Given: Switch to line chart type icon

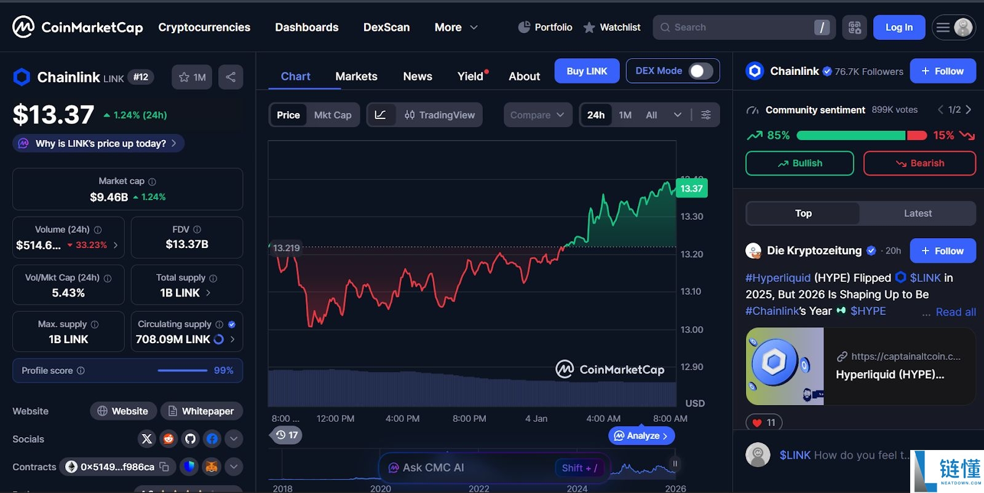Looking at the screenshot, I should [381, 115].
